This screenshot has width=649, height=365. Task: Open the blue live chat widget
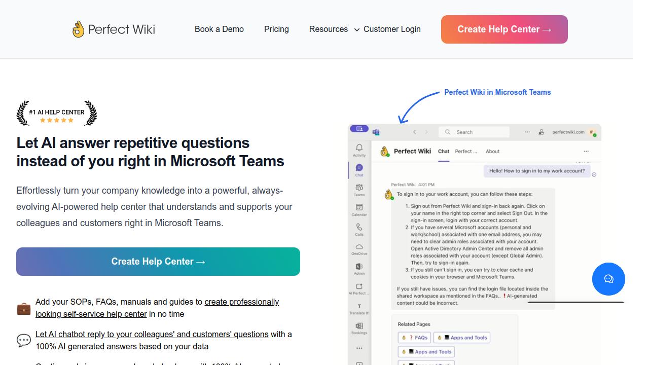coord(608,279)
